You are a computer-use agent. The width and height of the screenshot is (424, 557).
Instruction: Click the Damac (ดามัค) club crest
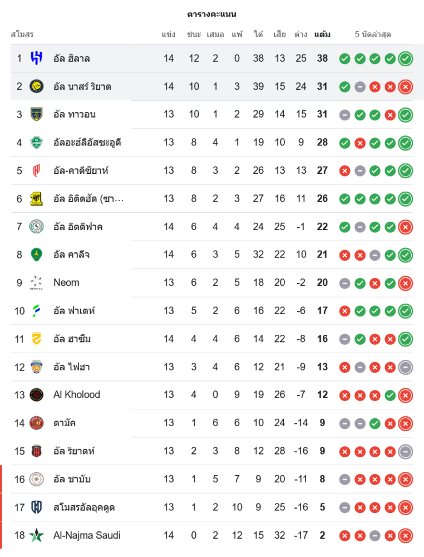click(x=36, y=423)
